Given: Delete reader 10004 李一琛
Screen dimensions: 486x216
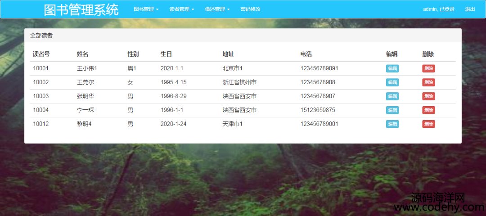Looking at the screenshot, I should [x=428, y=110].
